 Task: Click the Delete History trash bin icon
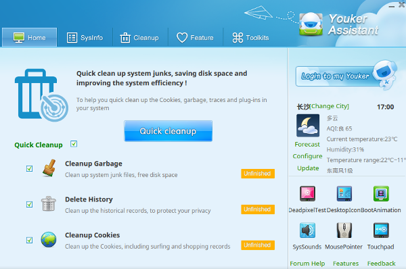49,203
